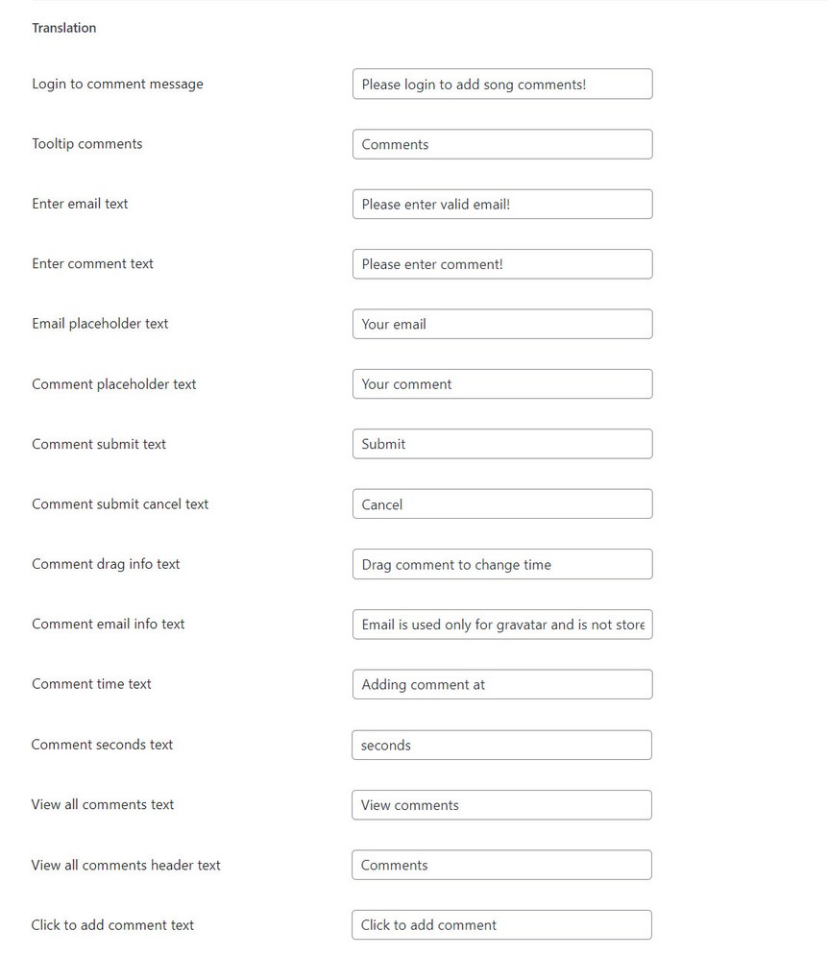Click the 'Enter email text' label
This screenshot has height=956, width=828.
pyautogui.click(x=80, y=204)
